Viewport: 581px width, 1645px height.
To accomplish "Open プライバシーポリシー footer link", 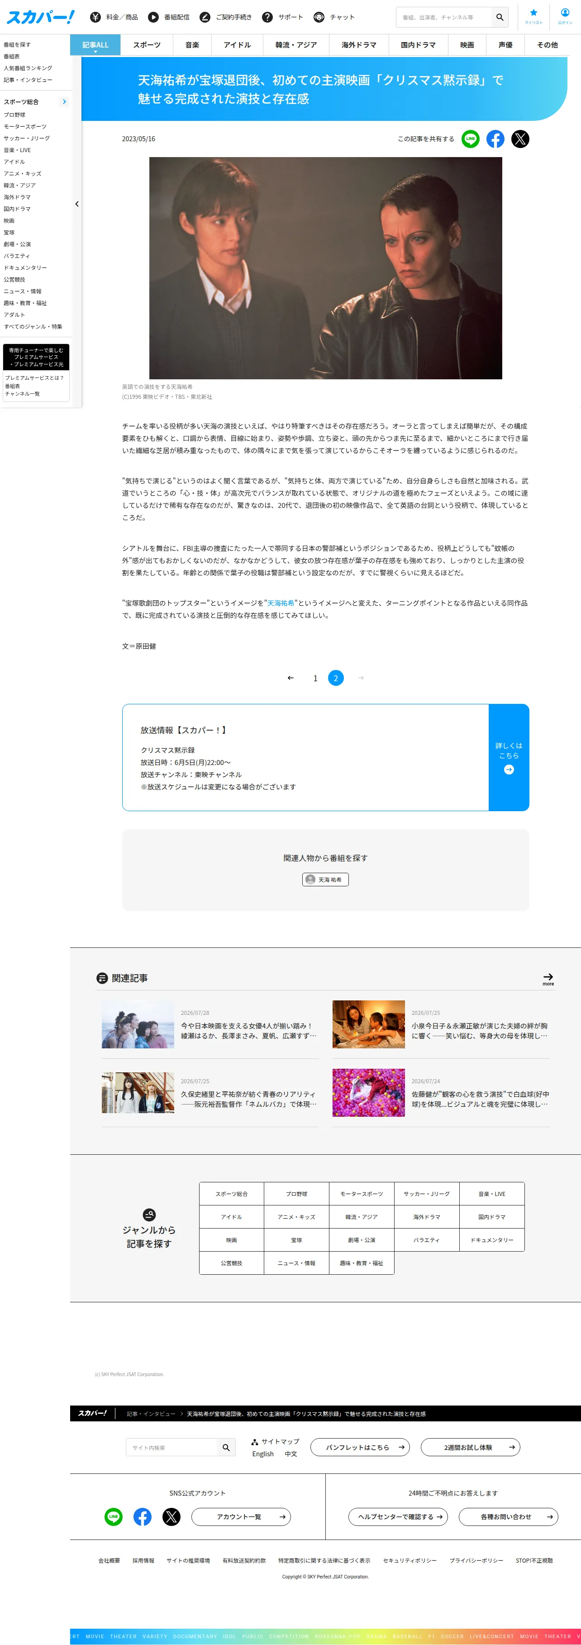I will click(476, 1560).
